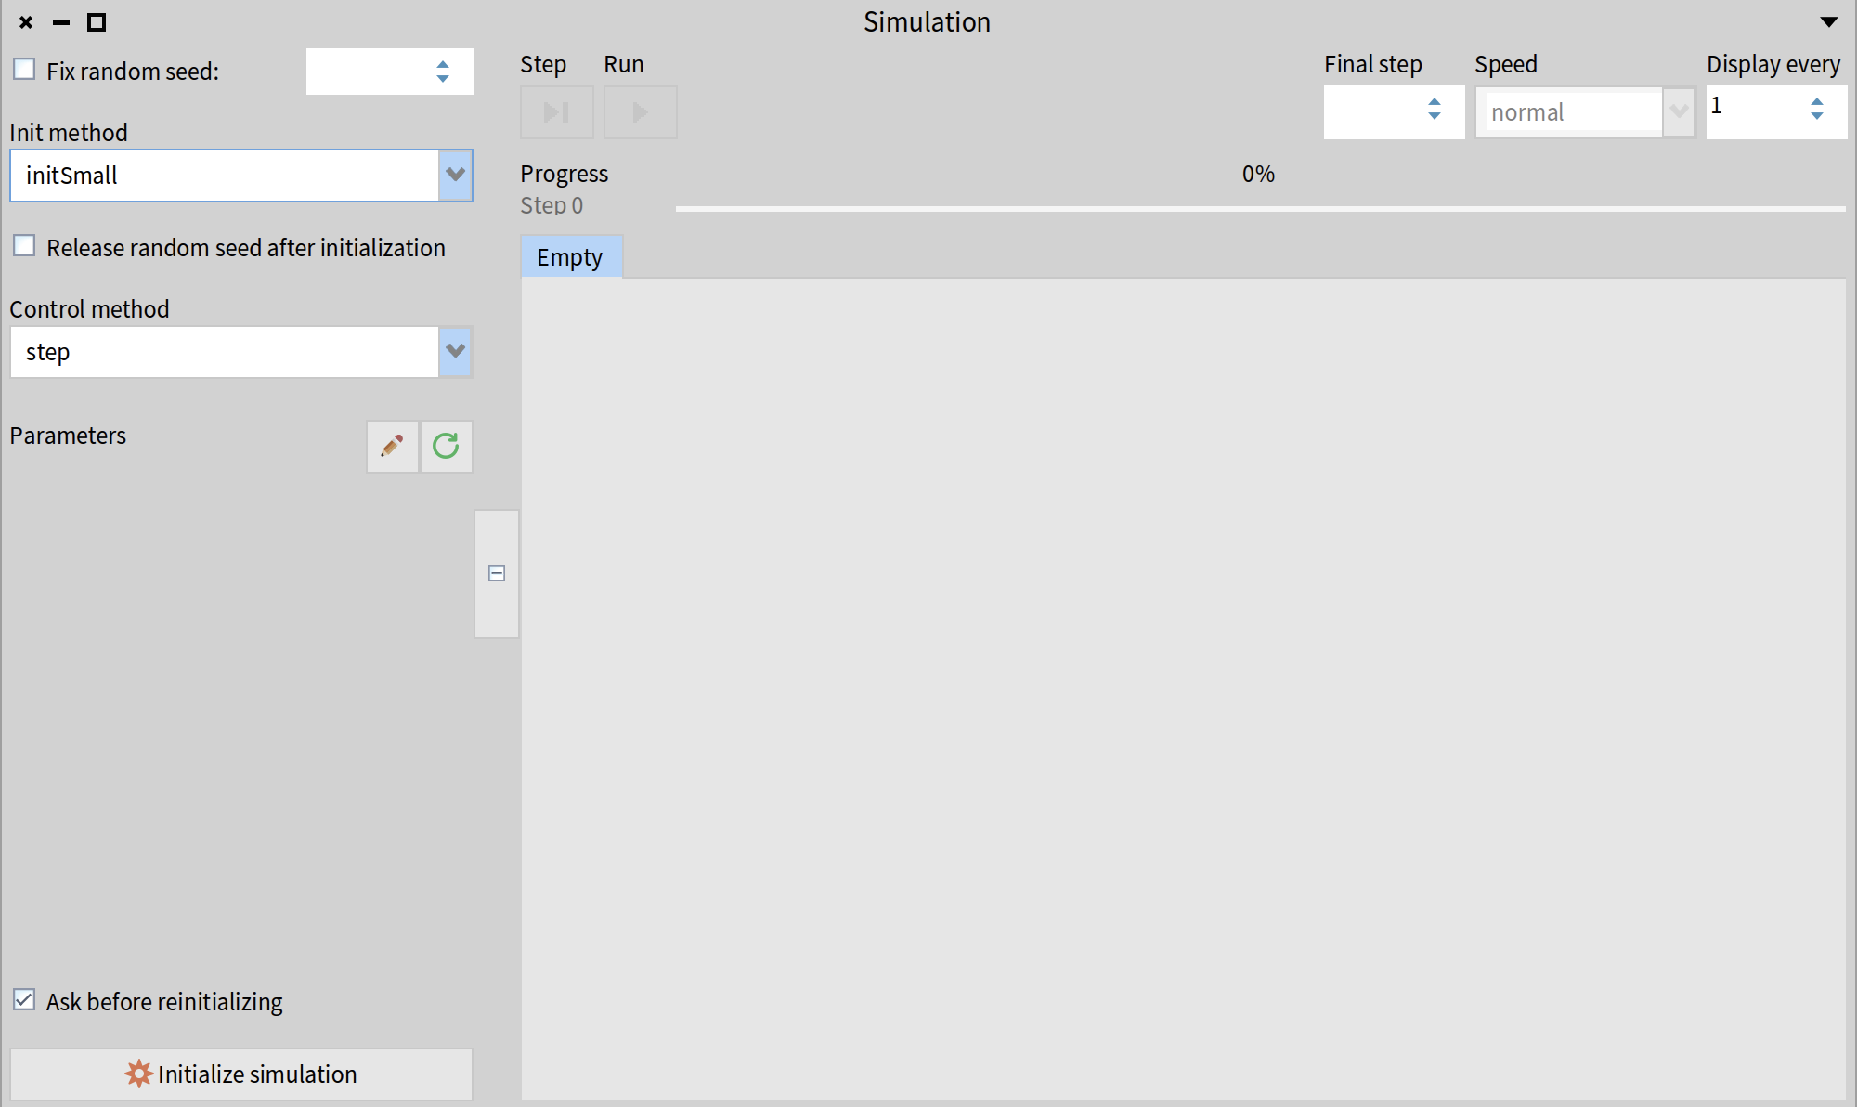Decrease Display every value down arrow

coord(1817,116)
